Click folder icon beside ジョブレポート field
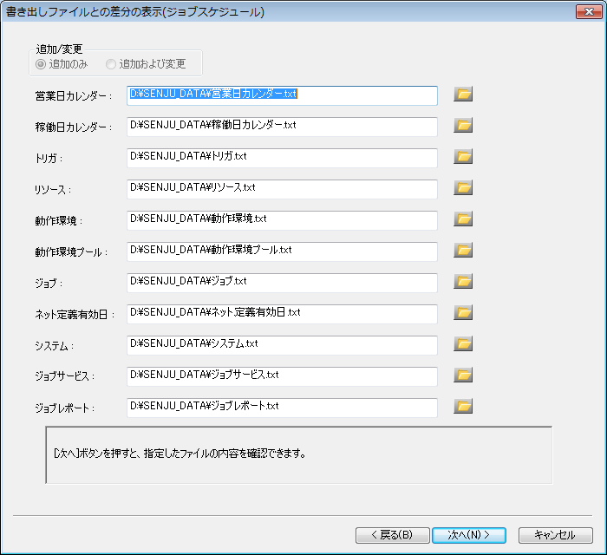607x555 pixels. tap(463, 406)
